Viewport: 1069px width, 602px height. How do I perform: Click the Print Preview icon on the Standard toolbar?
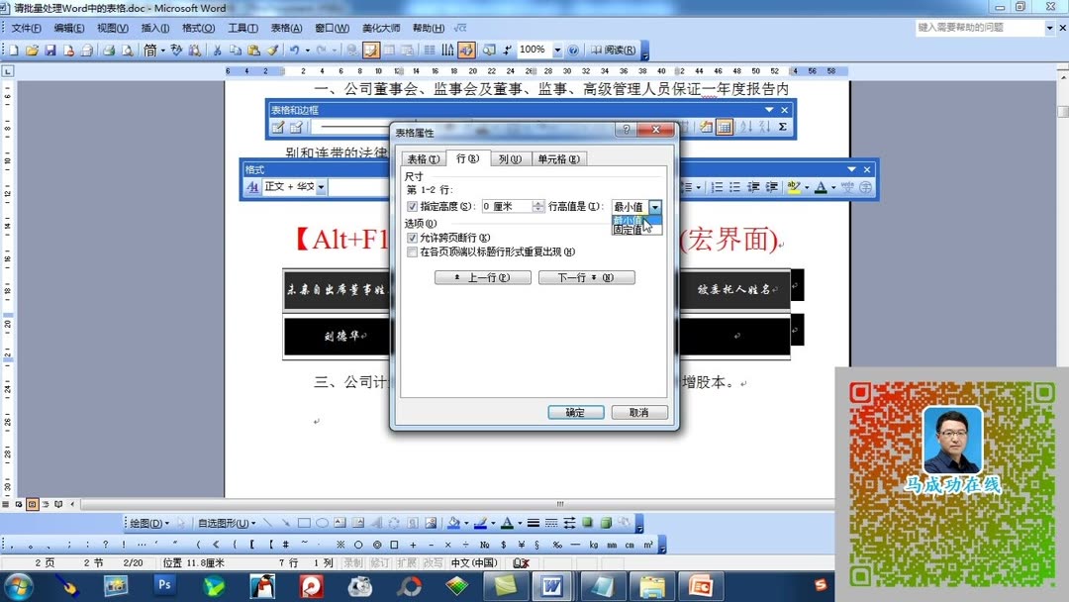point(127,50)
